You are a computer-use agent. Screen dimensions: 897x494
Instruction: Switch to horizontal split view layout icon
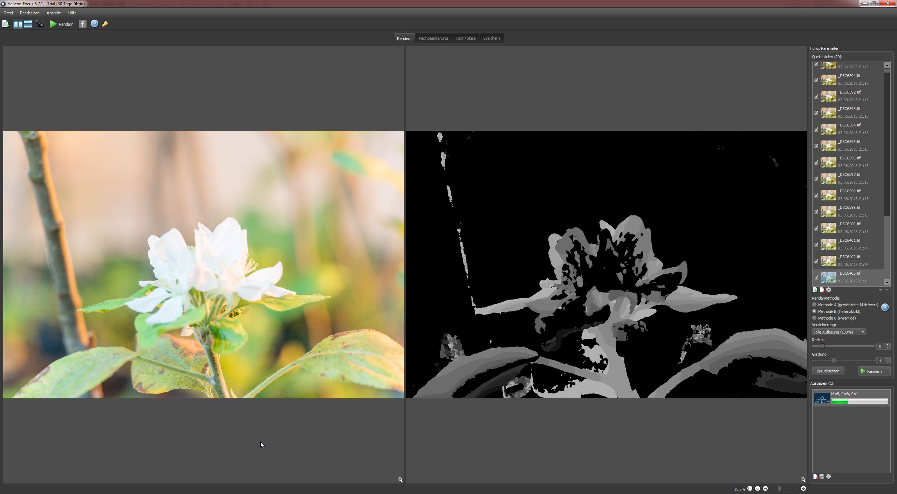point(28,24)
